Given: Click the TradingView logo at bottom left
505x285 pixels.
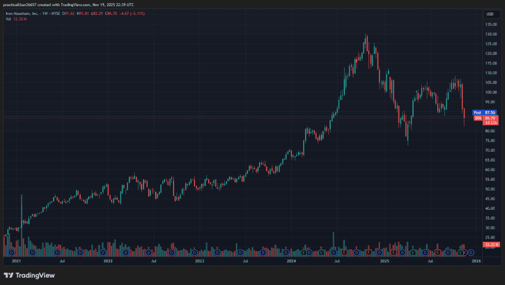Looking at the screenshot, I should (x=21, y=276).
